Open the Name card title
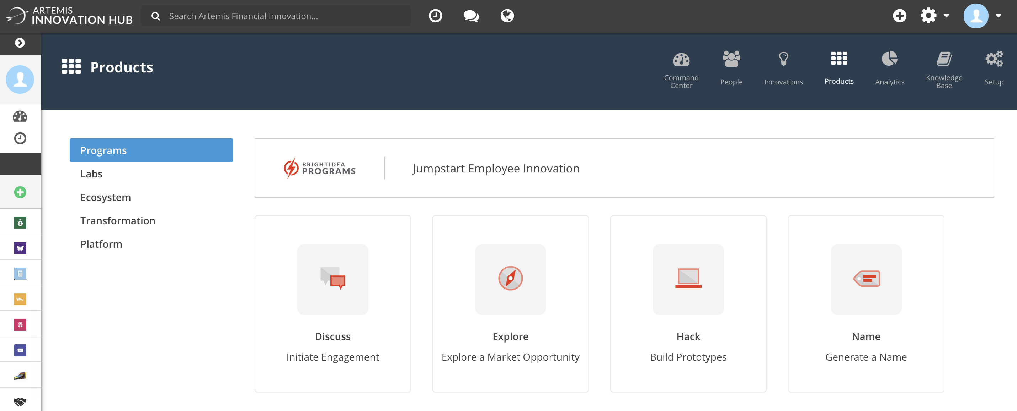1017x411 pixels. pyautogui.click(x=866, y=336)
